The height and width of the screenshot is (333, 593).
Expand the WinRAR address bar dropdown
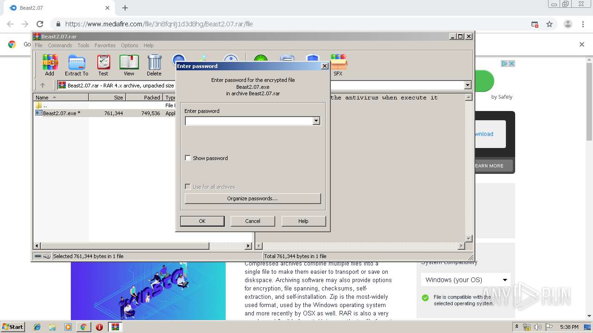coord(467,85)
